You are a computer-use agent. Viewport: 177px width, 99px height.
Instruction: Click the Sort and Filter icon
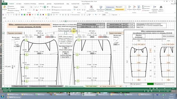(x=155, y=7)
